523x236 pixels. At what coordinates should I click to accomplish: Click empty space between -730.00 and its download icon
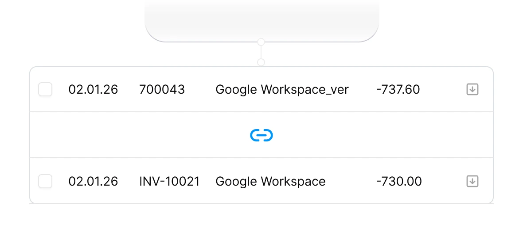443,181
